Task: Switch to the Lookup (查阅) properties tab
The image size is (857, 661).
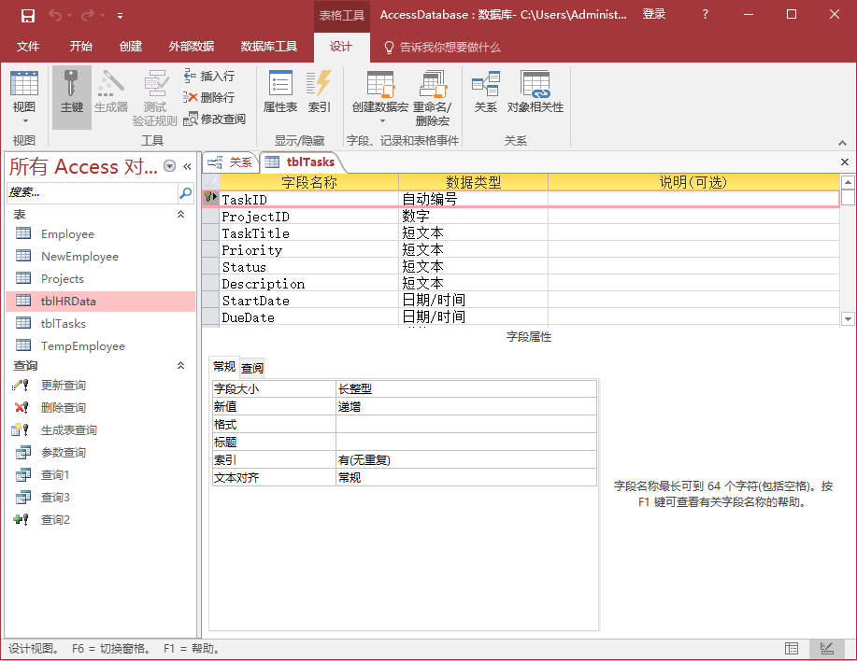Action: (252, 368)
